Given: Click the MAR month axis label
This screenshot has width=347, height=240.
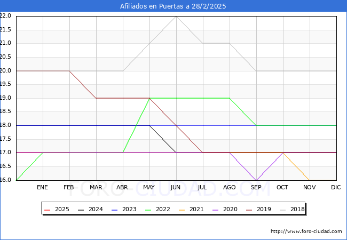Looking at the screenshot, I should pos(96,187).
